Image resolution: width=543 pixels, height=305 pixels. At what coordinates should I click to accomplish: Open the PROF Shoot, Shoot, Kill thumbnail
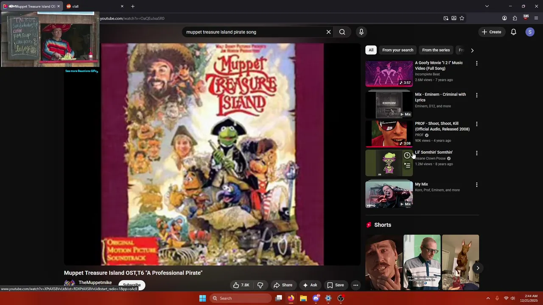pyautogui.click(x=389, y=133)
